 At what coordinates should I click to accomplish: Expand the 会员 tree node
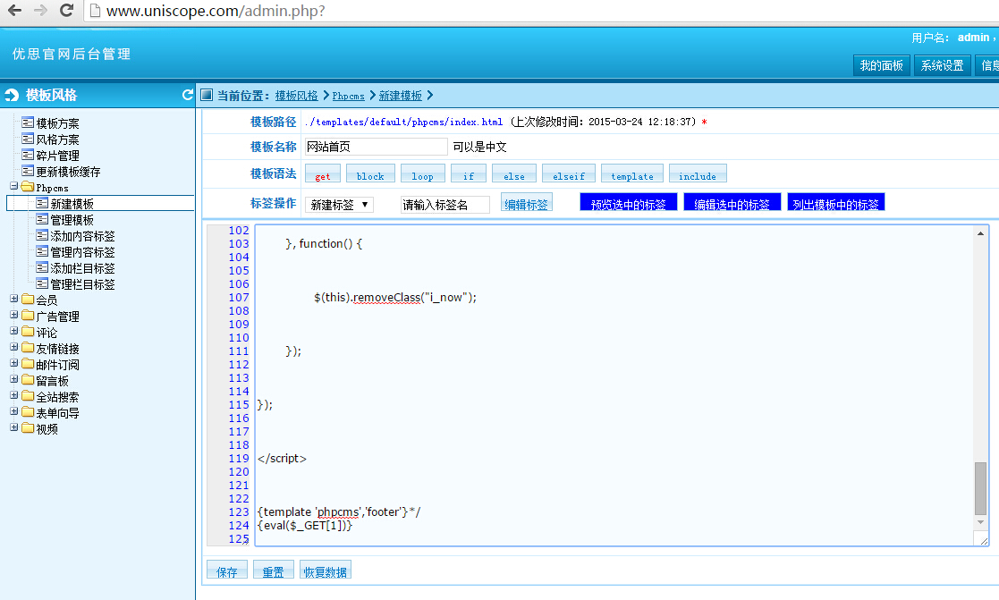click(x=14, y=298)
